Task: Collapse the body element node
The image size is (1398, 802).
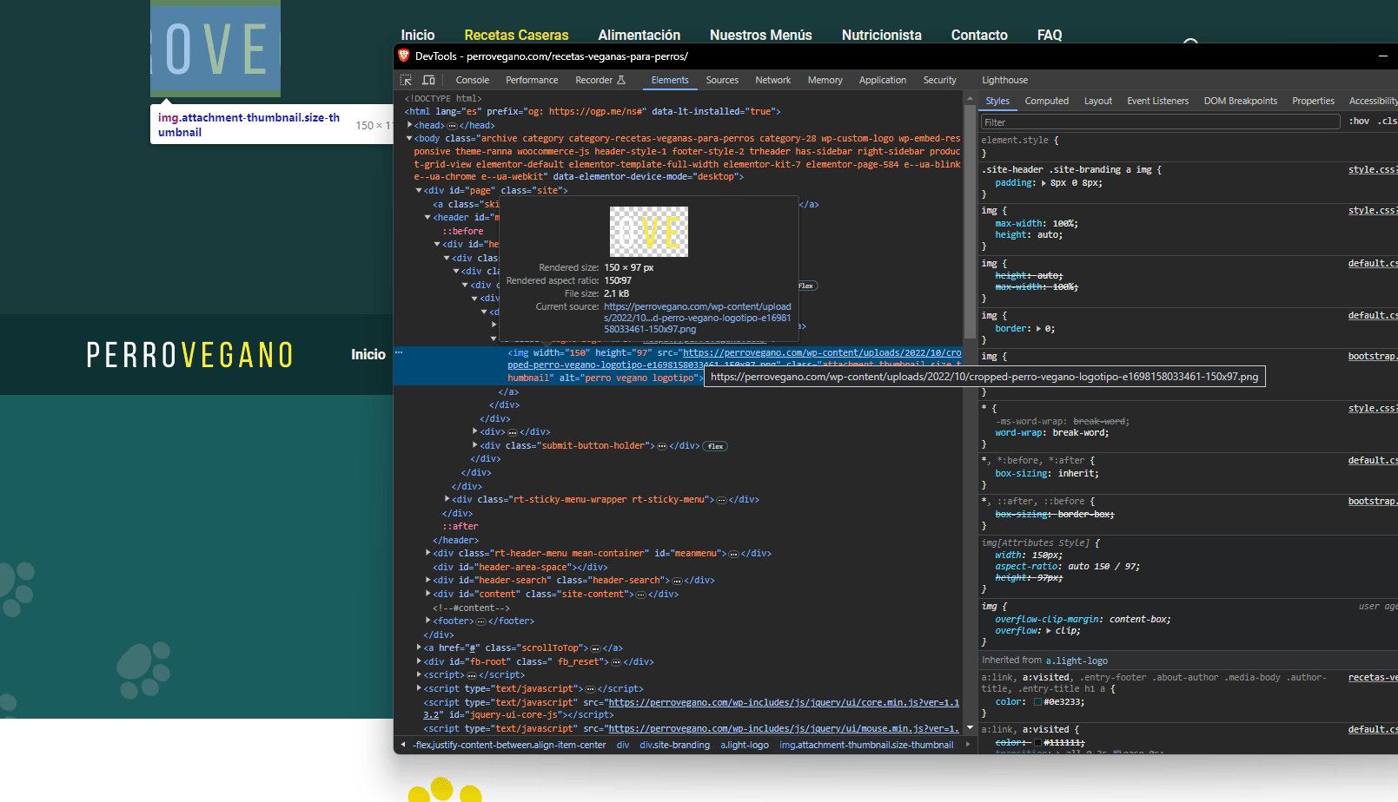Action: pos(409,138)
